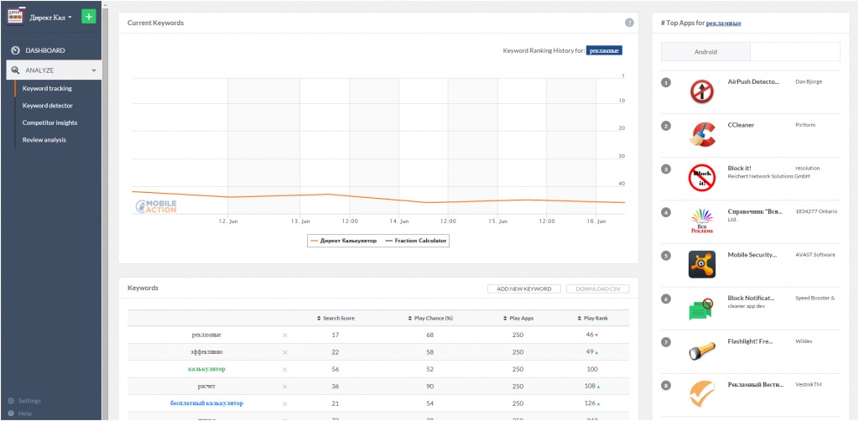Select Keyword tracking in sidebar
This screenshot has height=421, width=859.
coord(47,88)
